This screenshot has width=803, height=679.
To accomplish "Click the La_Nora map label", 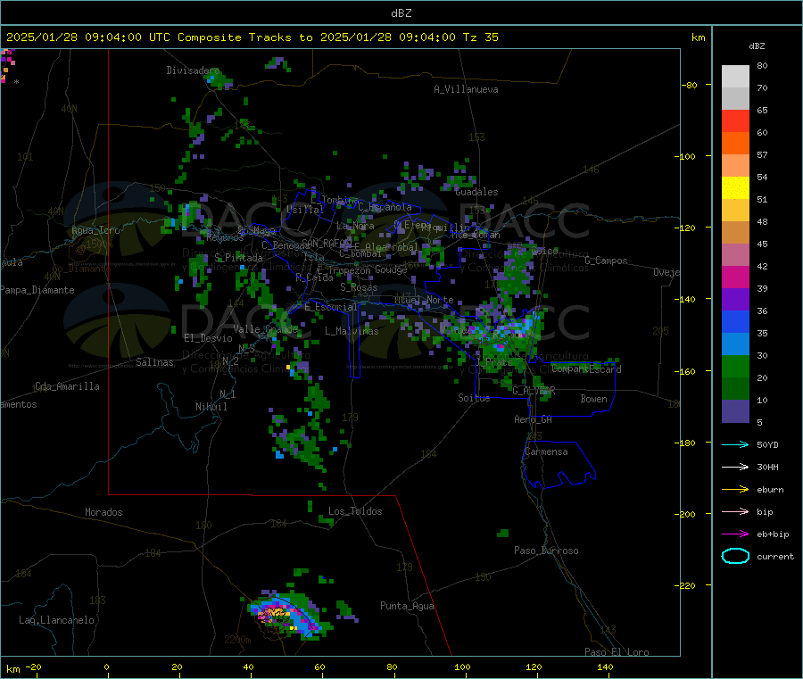I will (355, 226).
